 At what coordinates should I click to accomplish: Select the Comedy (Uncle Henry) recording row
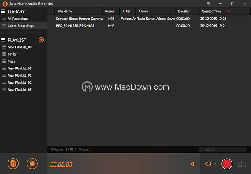(x=149, y=19)
